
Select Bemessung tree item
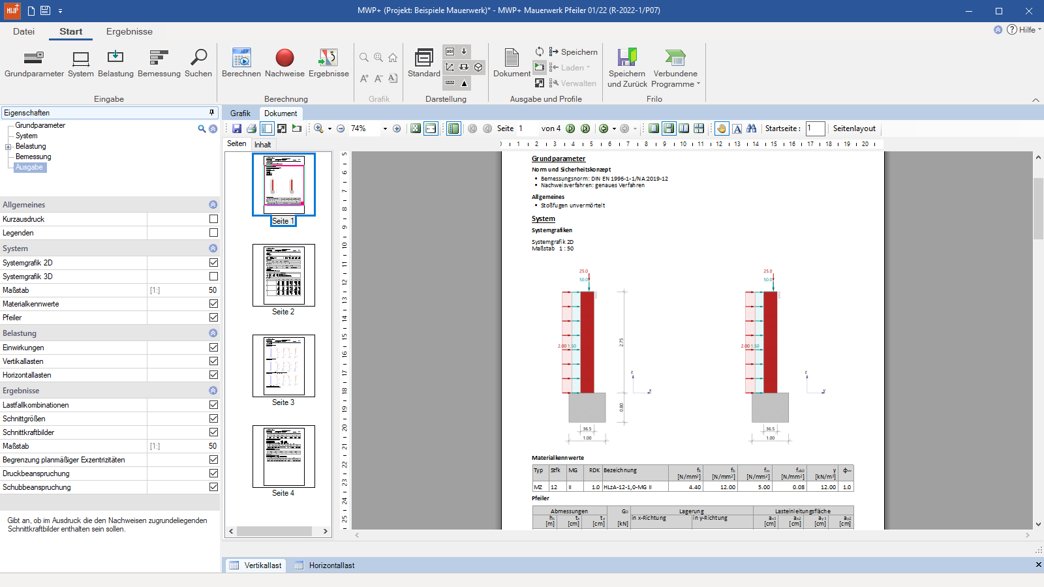(x=33, y=157)
